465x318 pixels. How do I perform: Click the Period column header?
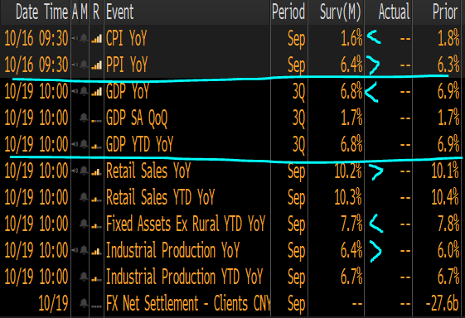tap(288, 12)
